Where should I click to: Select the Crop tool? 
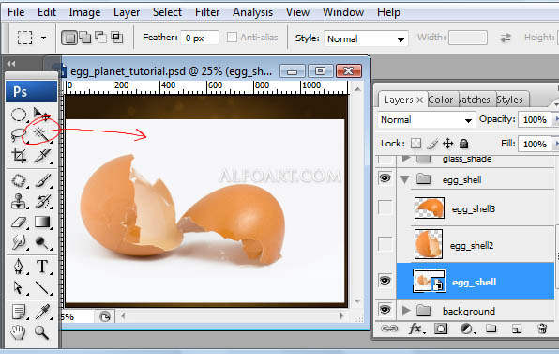[19, 156]
